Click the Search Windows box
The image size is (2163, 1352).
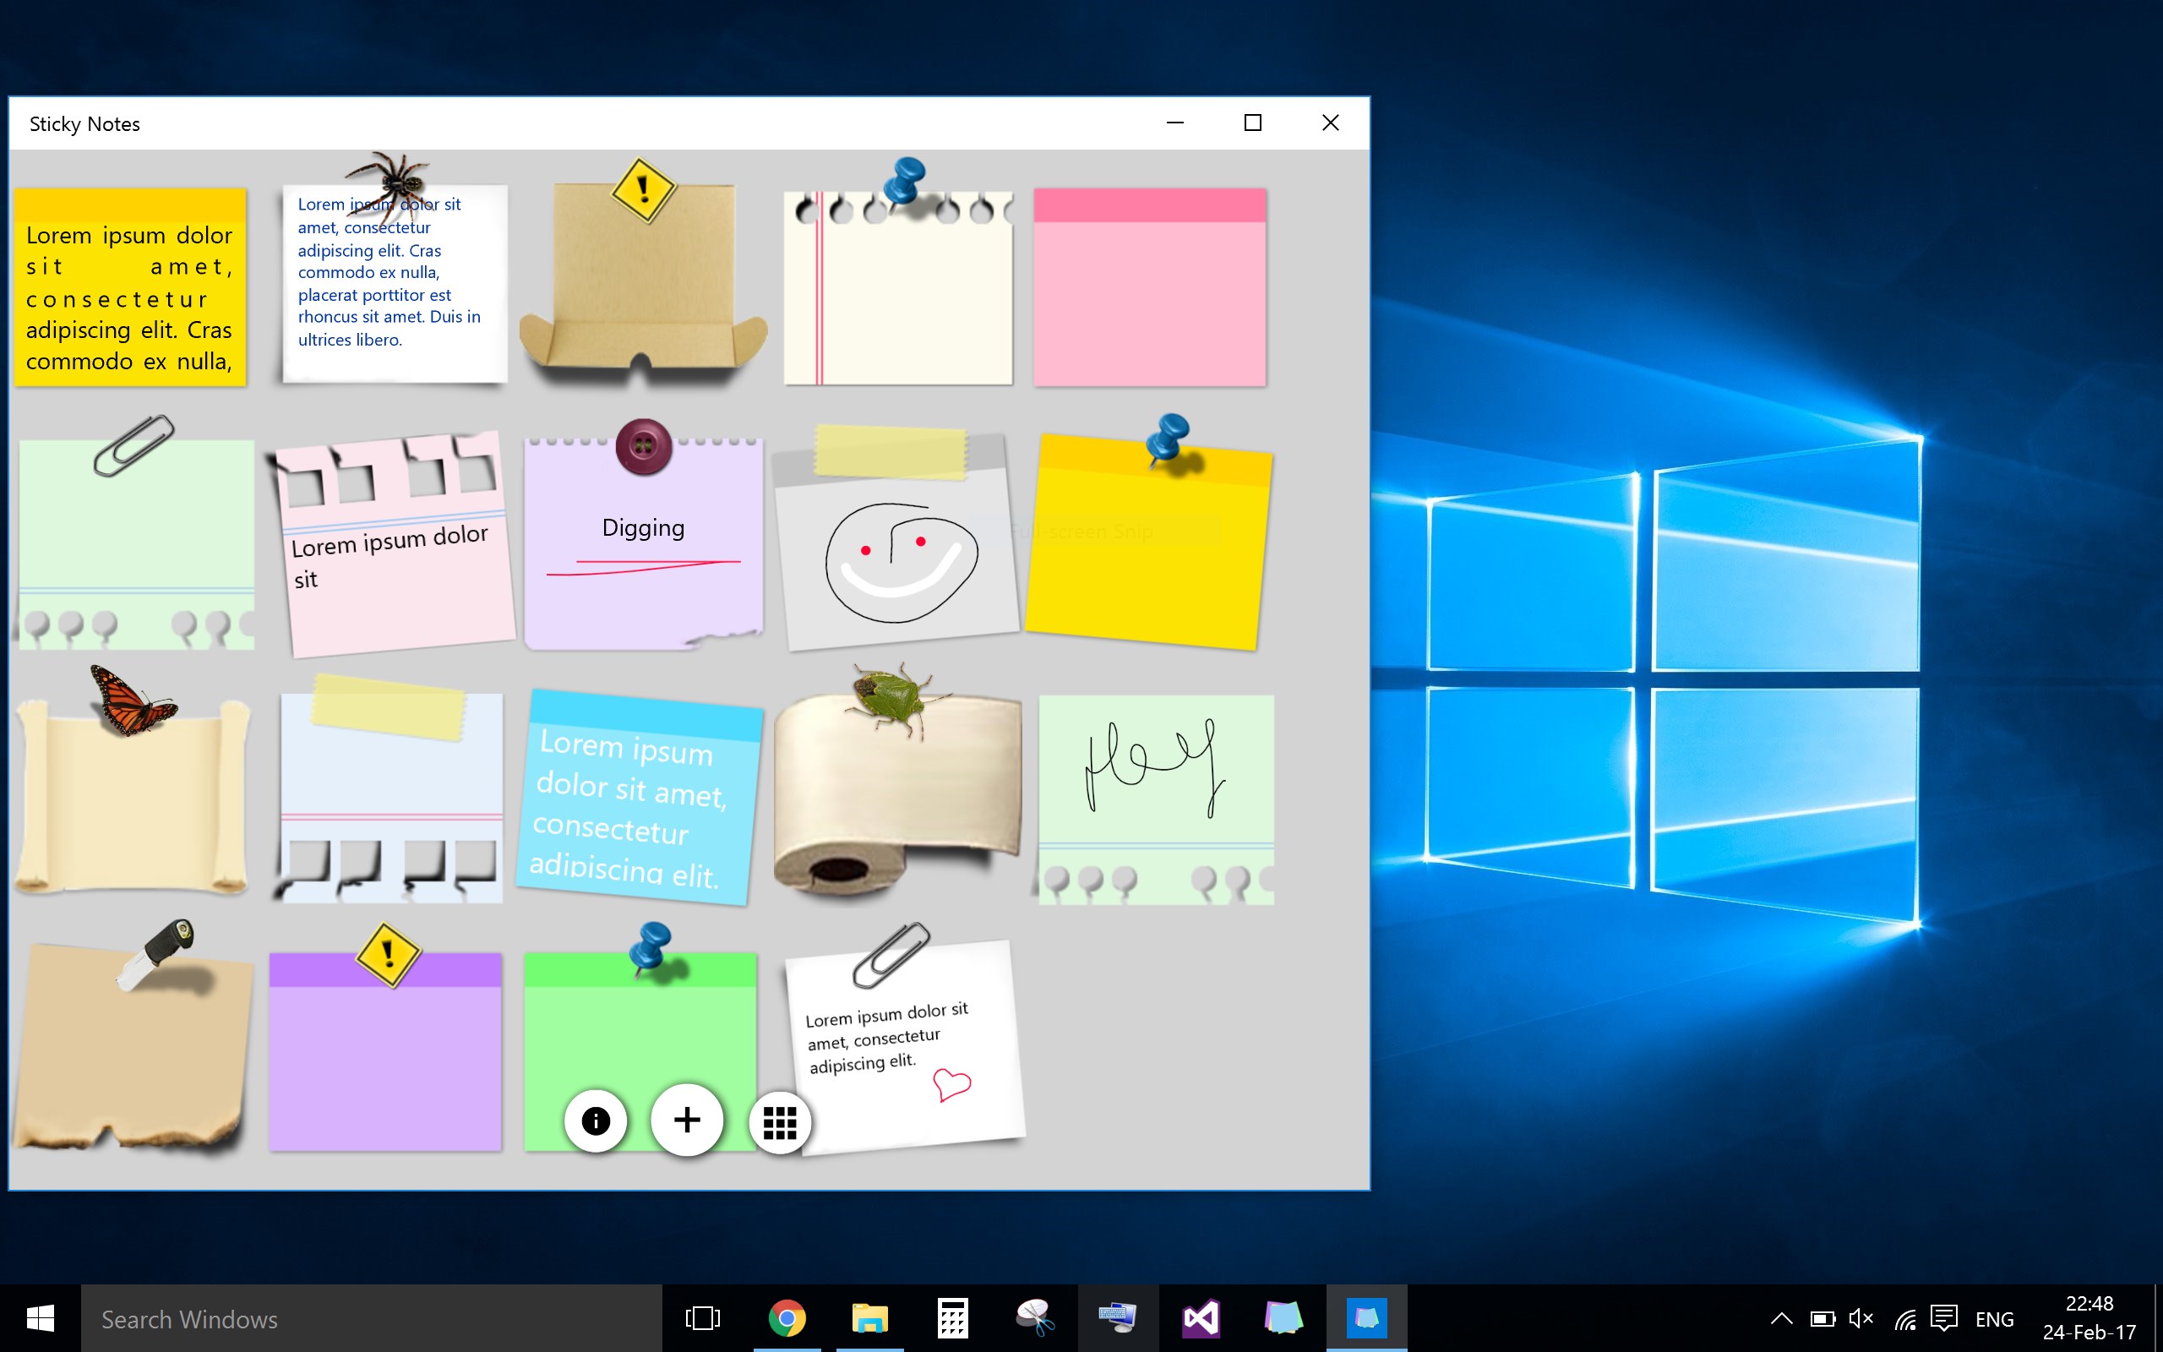[x=371, y=1318]
